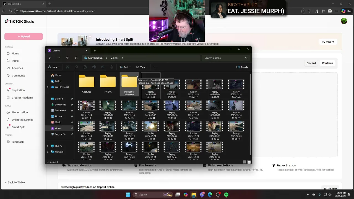The width and height of the screenshot is (354, 199).
Task: Open Posts in TikTok Studio sidebar
Action: point(15,61)
